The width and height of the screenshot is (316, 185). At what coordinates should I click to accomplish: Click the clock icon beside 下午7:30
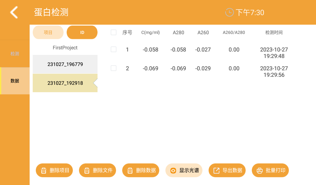[229, 12]
